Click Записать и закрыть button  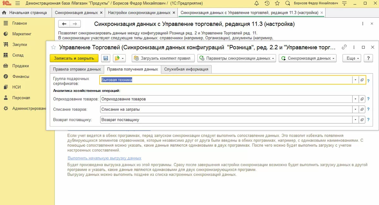pyautogui.click(x=74, y=58)
